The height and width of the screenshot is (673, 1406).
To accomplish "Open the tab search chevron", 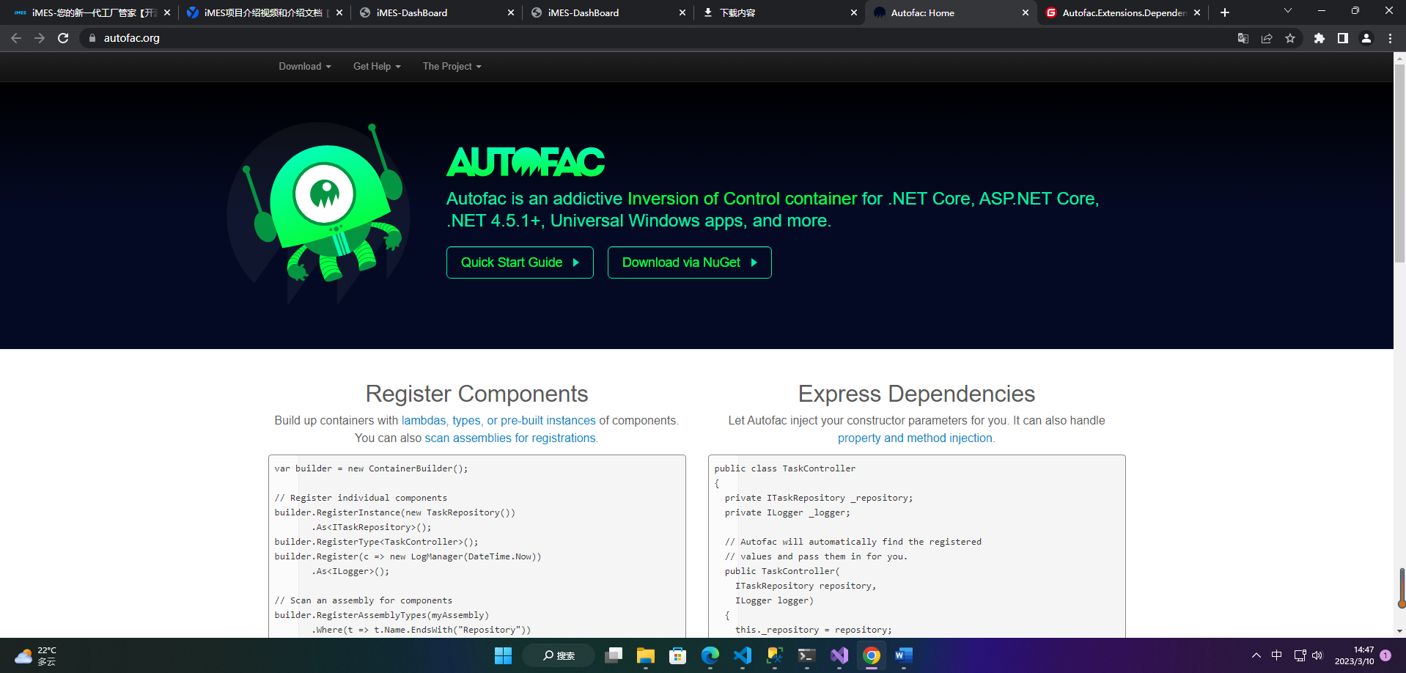I will point(1288,11).
